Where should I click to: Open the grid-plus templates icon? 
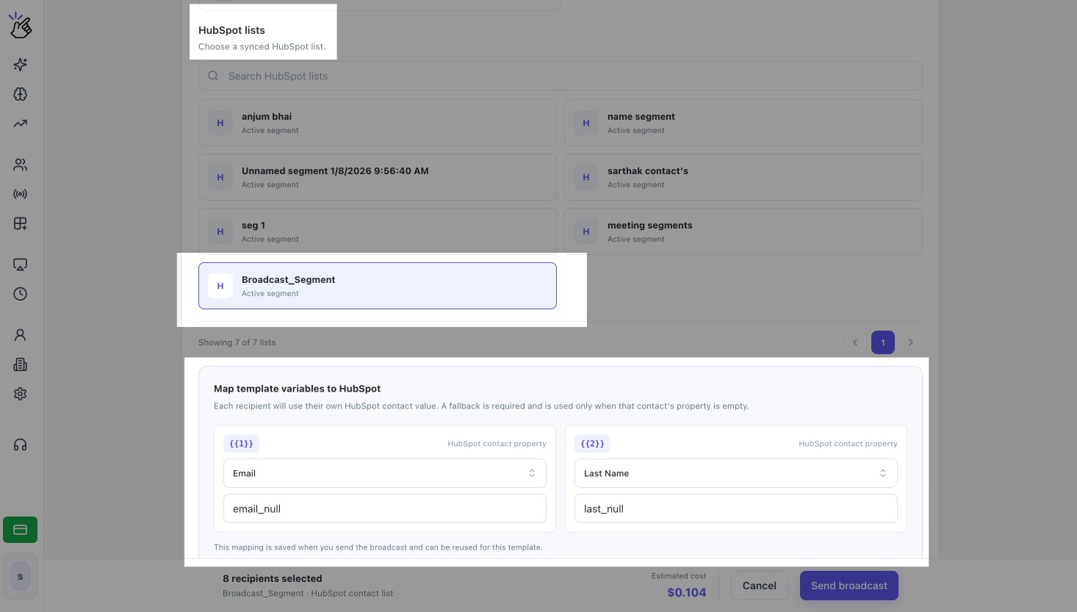click(x=21, y=223)
